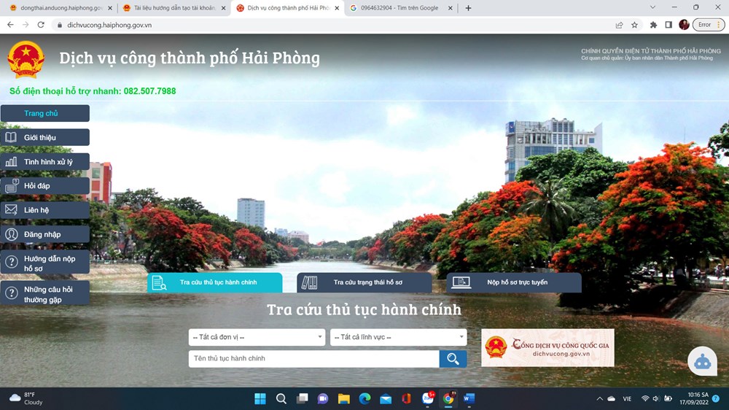The width and height of the screenshot is (729, 410).
Task: Go to 'Giới thiệu' sidebar item
Action: (x=45, y=137)
